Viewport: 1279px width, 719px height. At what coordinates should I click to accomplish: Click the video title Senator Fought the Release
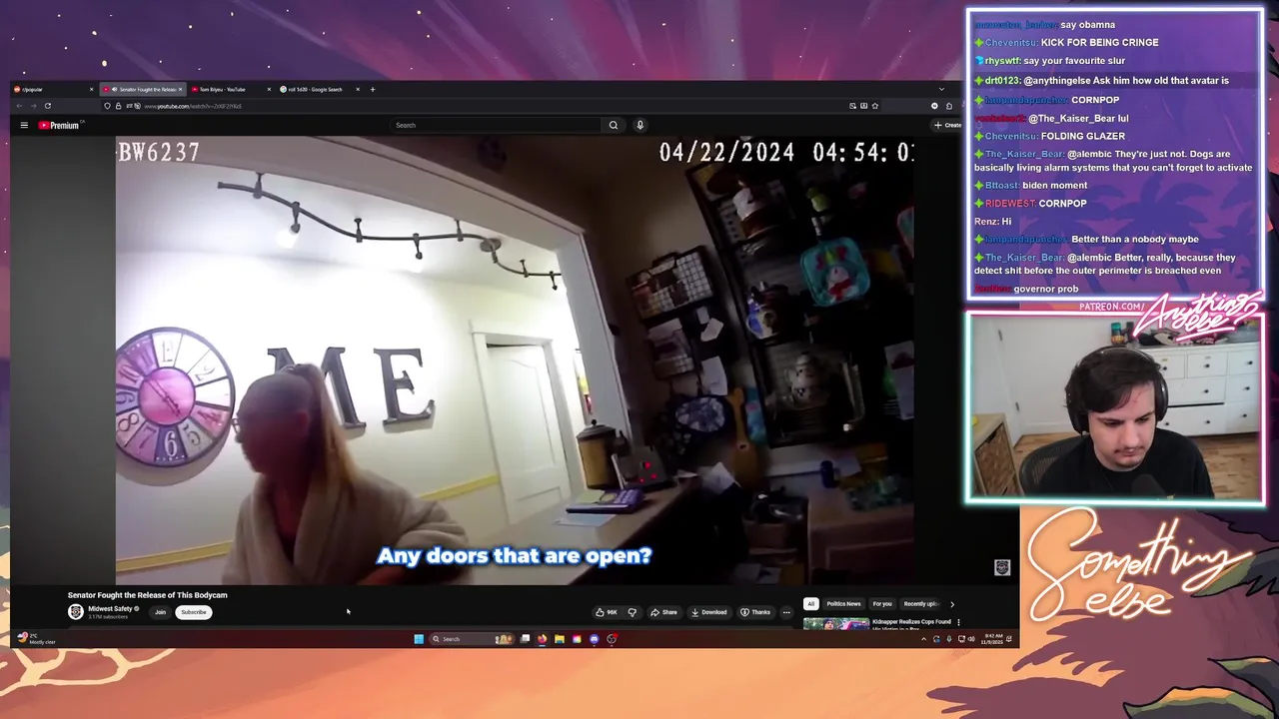(148, 595)
